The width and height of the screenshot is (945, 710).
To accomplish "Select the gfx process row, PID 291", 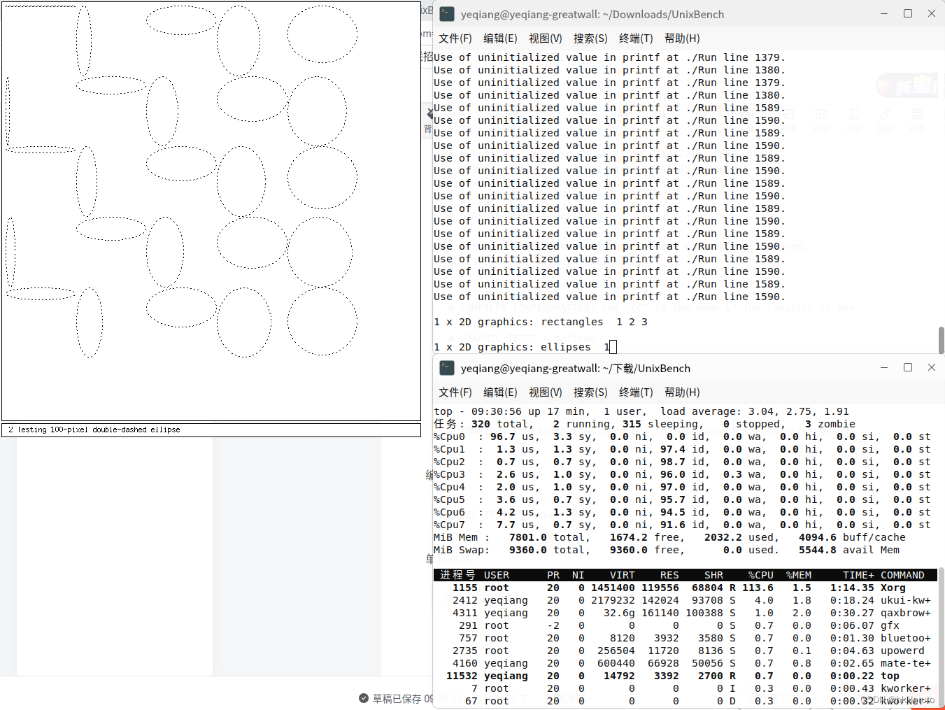I will pyautogui.click(x=685, y=625).
